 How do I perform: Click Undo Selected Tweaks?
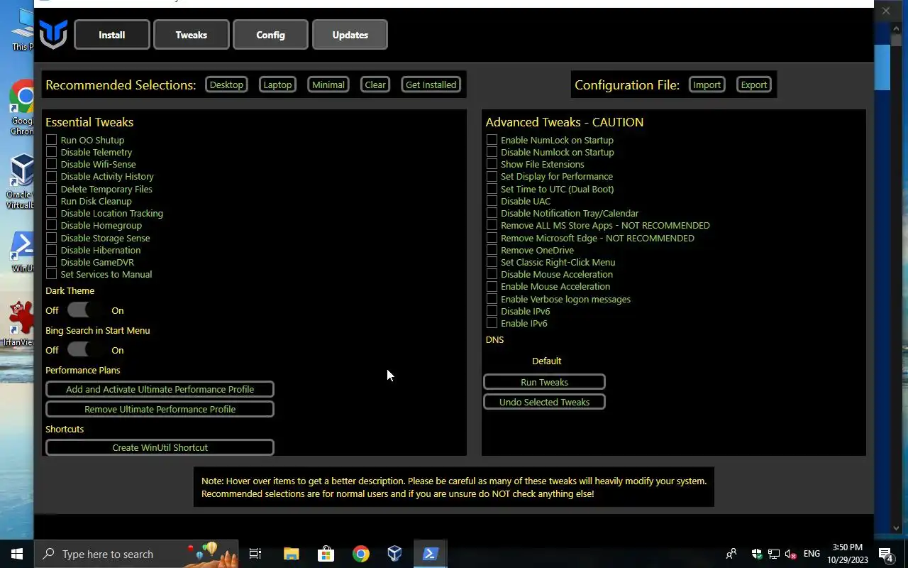(x=544, y=402)
